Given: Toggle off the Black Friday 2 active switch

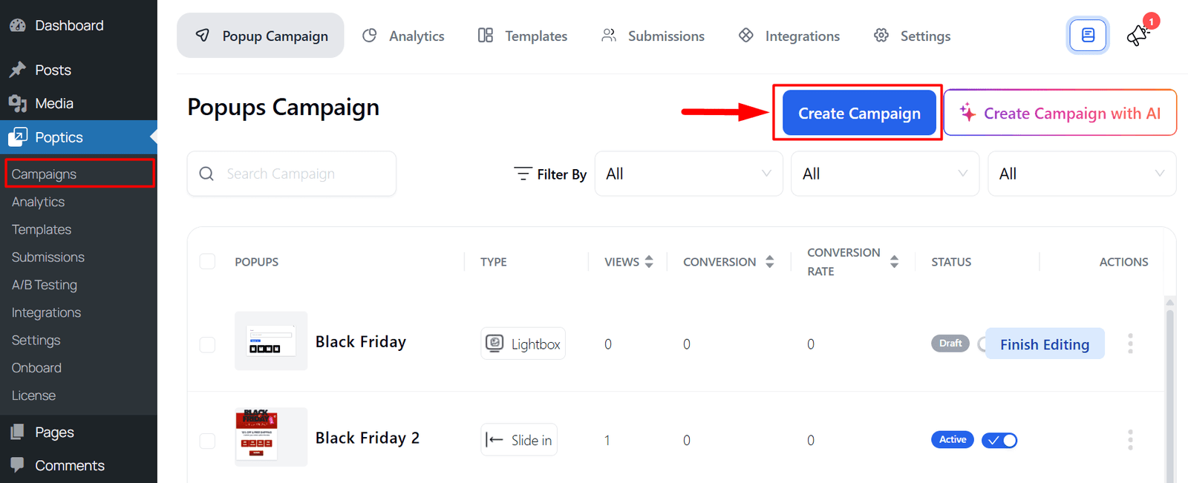Looking at the screenshot, I should tap(999, 440).
